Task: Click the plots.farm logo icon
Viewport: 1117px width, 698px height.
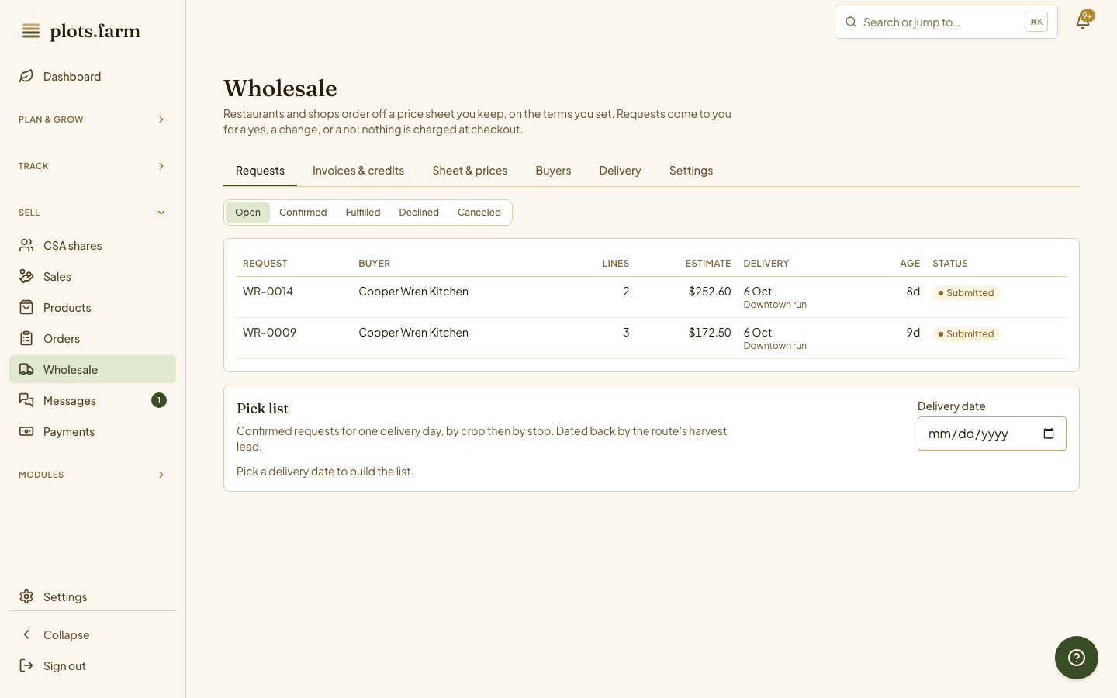Action: tap(31, 31)
